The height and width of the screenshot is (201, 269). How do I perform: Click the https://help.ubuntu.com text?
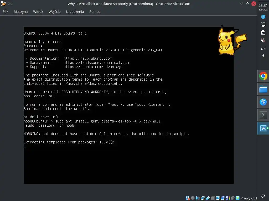point(88,58)
